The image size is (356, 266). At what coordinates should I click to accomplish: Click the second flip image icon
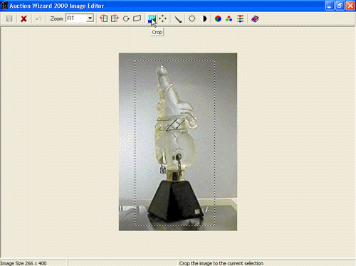[115, 18]
